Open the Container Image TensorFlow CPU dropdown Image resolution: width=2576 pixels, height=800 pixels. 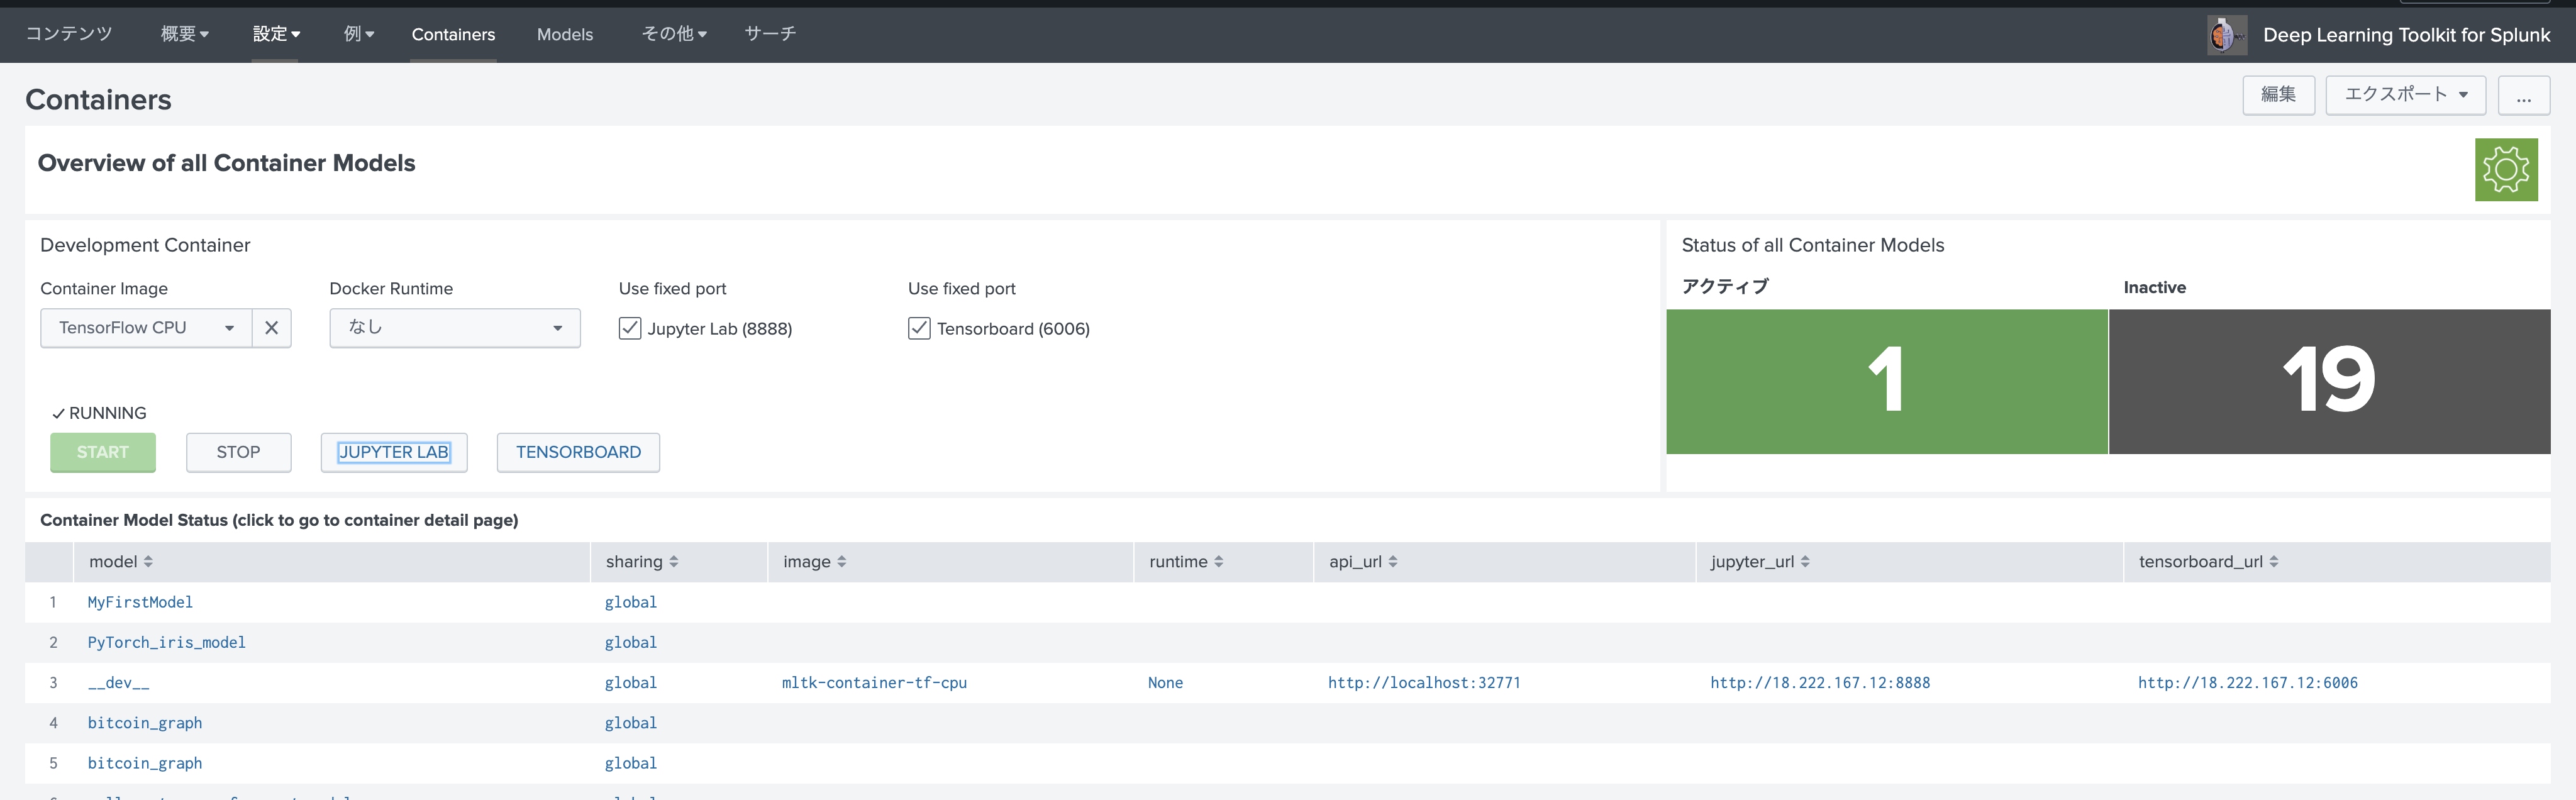(x=146, y=328)
